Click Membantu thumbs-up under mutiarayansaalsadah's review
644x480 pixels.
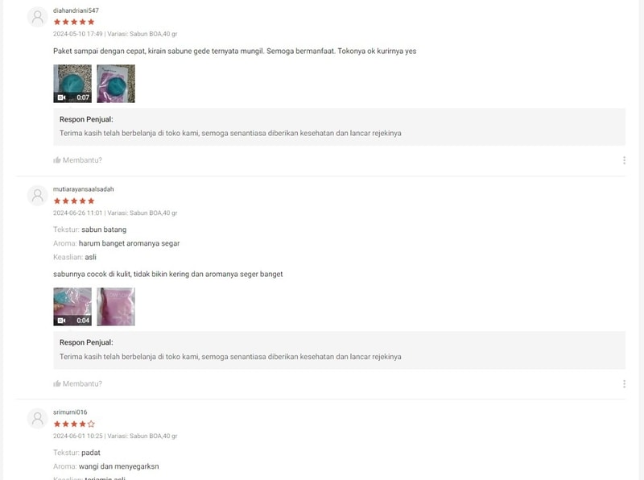click(77, 384)
